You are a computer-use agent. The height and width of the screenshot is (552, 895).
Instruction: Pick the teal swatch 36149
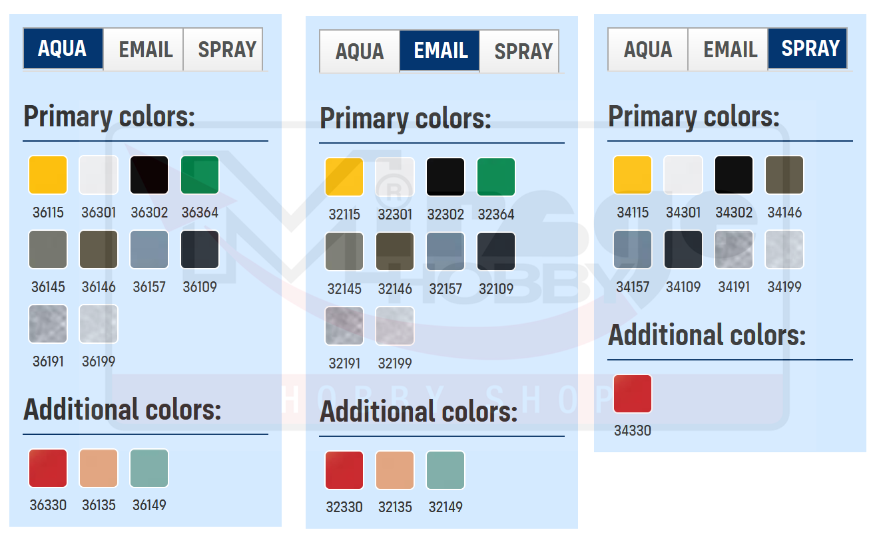tap(149, 468)
